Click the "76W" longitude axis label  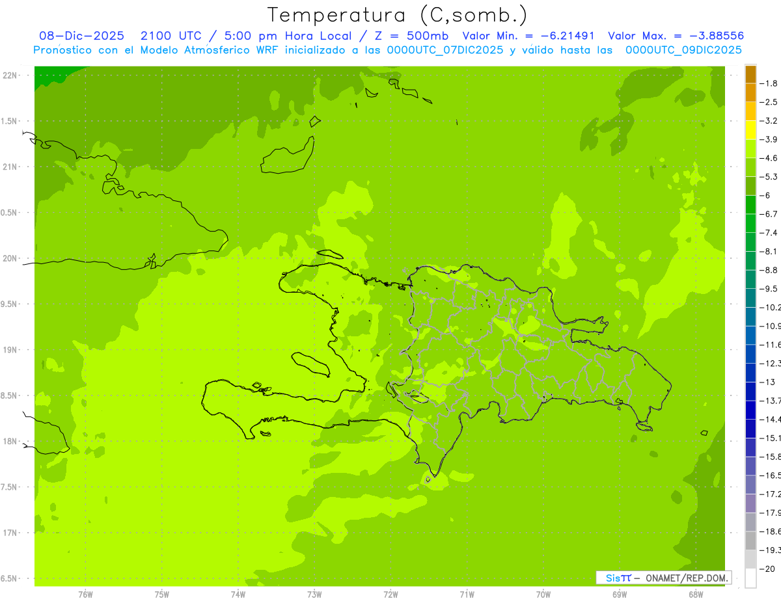tap(85, 595)
